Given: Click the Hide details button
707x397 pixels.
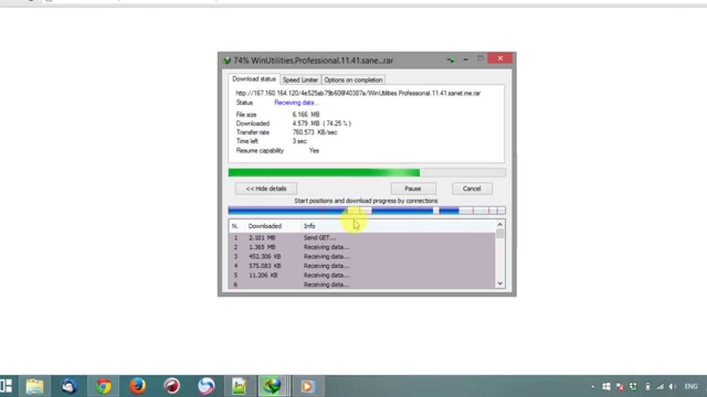Looking at the screenshot, I should (x=266, y=189).
